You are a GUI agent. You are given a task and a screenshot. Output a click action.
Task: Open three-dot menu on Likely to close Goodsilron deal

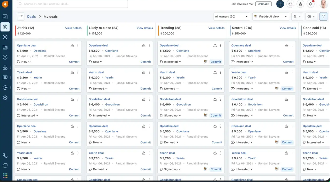pos(149,99)
